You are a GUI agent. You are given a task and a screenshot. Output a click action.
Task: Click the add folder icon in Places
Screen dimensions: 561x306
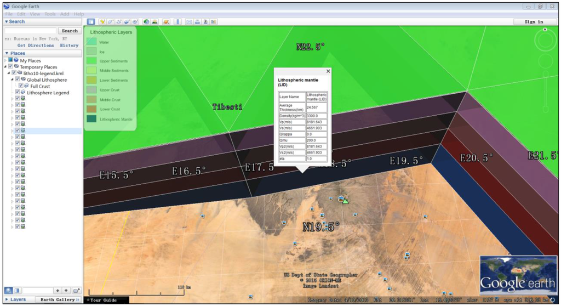tap(76, 290)
